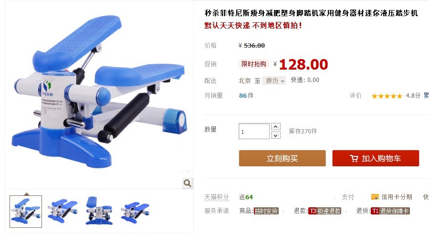Click the shopping cart icon in 加入购物车
This screenshot has height=234, width=429.
(354, 158)
